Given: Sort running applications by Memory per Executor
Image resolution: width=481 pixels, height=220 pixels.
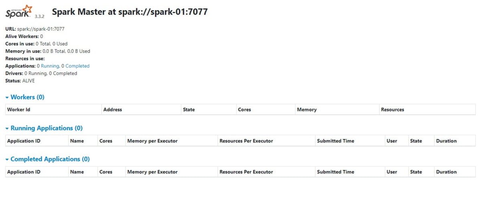Looking at the screenshot, I should [x=152, y=141].
